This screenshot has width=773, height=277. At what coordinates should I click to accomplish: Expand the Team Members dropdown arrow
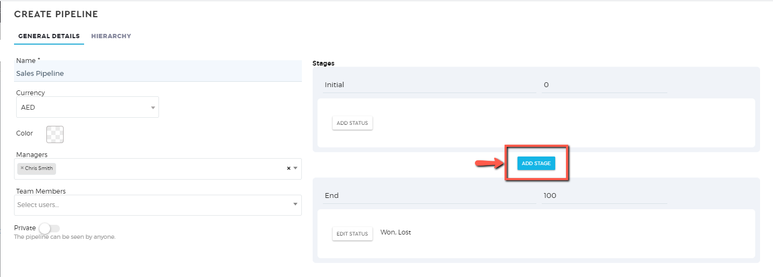[x=295, y=204]
